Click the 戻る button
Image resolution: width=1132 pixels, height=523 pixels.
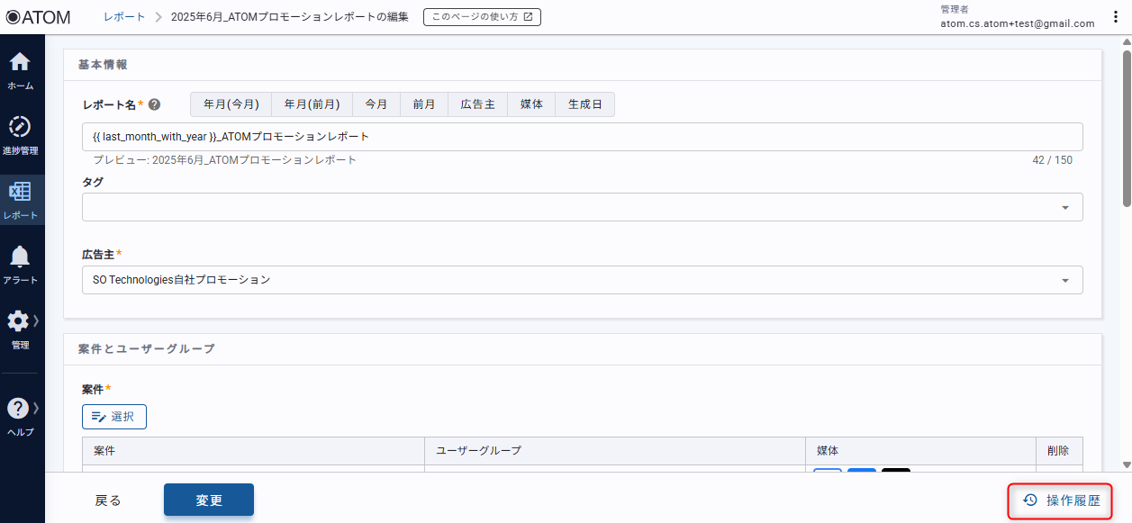tap(108, 500)
